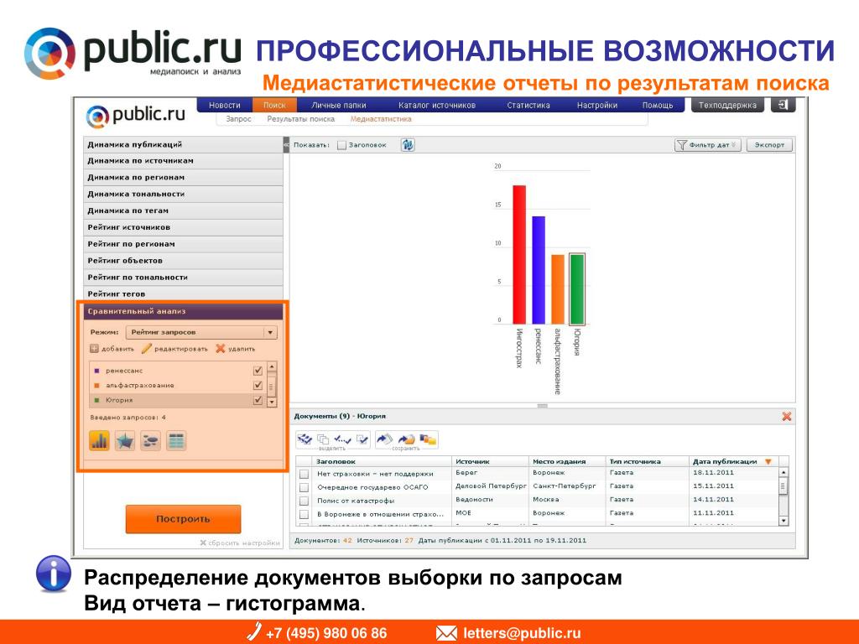Expand the 'Рейтинг по регионам' section
The image size is (859, 644).
183,244
